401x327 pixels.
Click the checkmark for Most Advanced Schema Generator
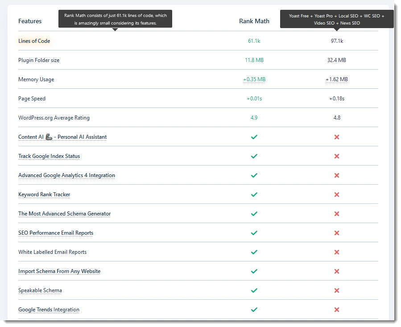coord(254,214)
